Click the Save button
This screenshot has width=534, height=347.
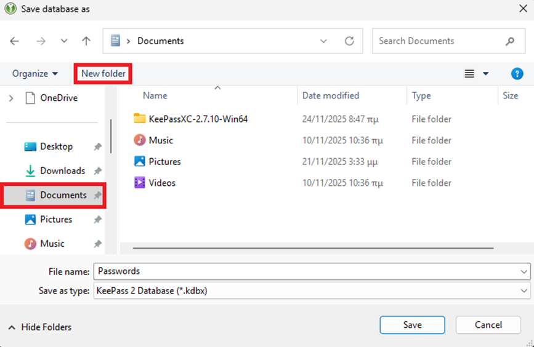(412, 325)
